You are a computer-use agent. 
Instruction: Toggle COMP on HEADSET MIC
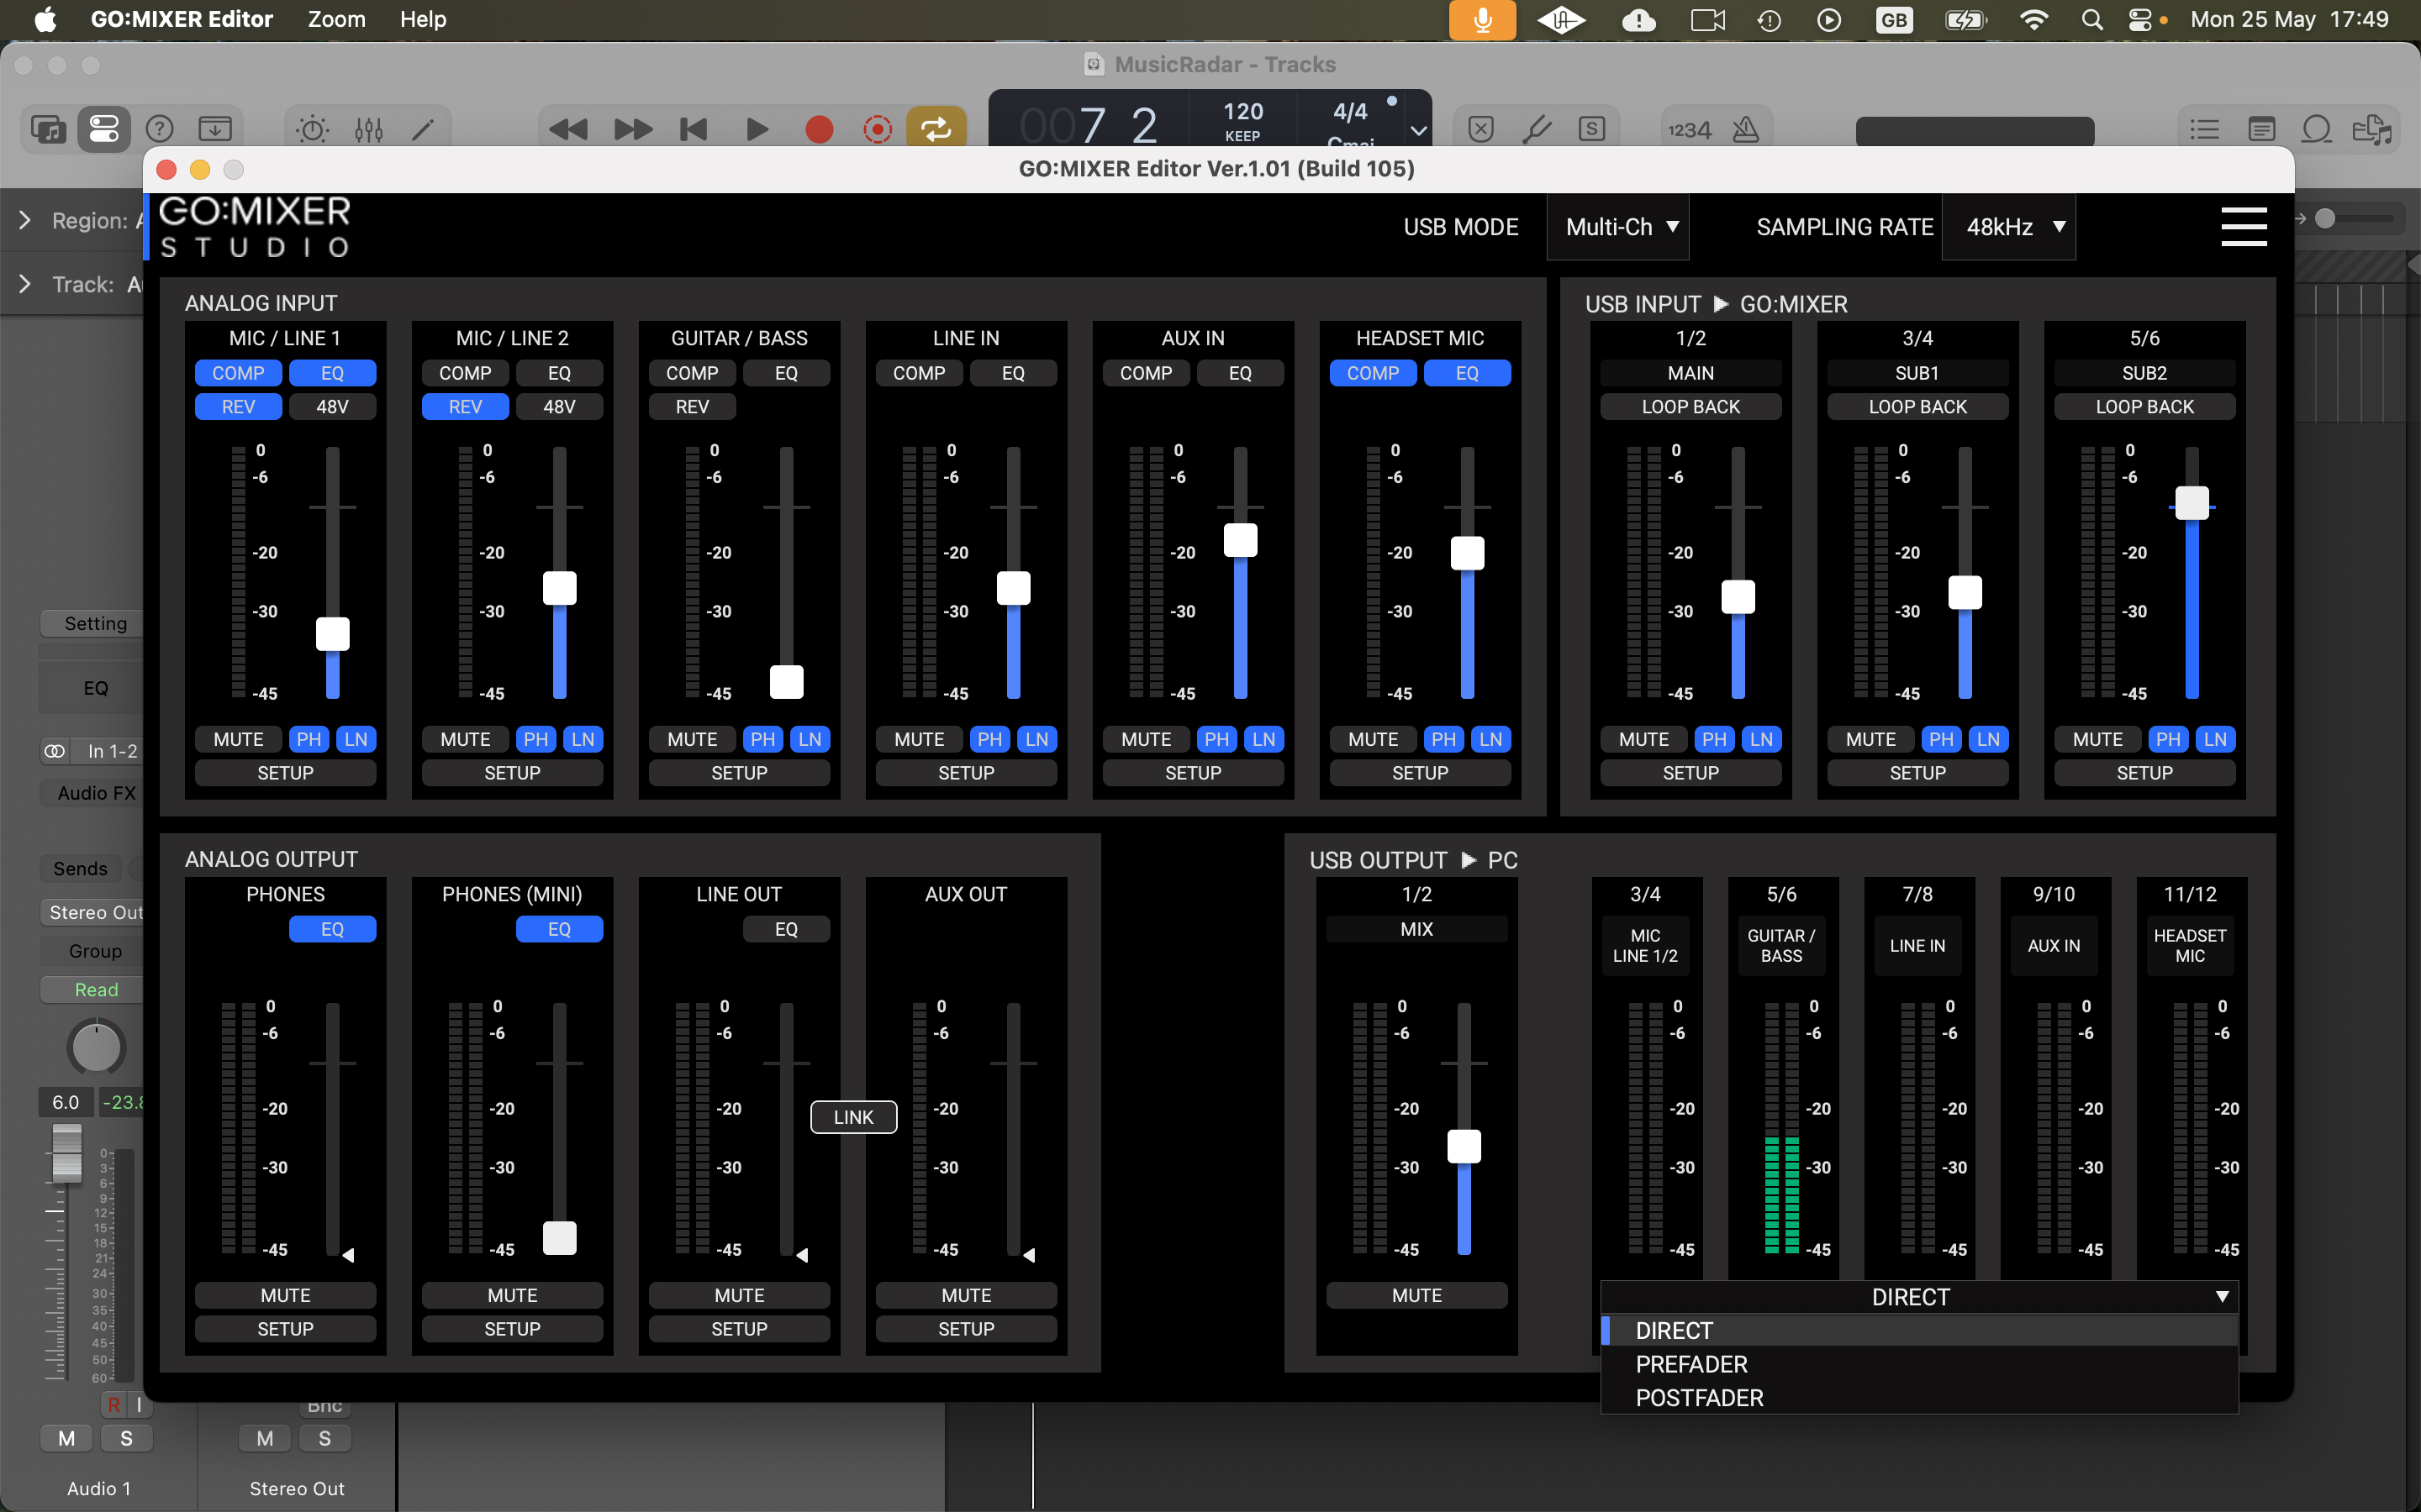tap(1373, 373)
